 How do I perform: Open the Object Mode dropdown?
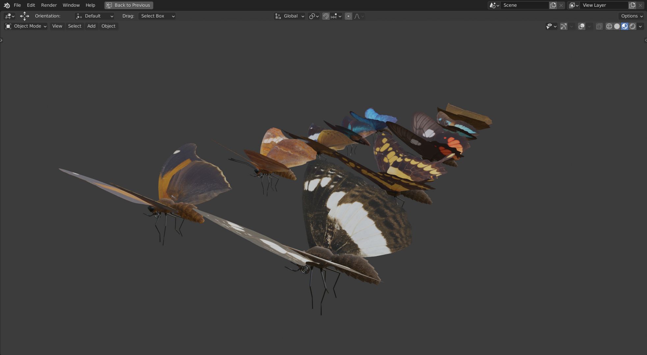pos(26,26)
